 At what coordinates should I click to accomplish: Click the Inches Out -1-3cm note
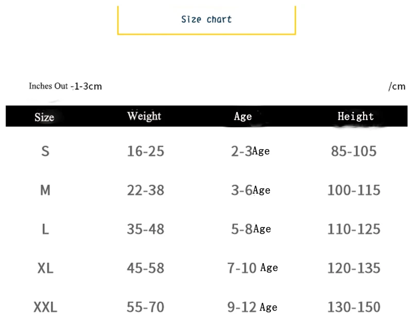tap(65, 86)
